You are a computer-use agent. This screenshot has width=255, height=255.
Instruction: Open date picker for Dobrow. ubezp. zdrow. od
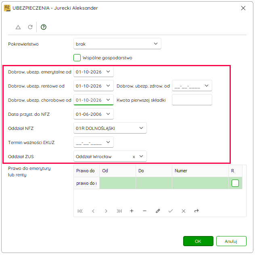point(207,86)
